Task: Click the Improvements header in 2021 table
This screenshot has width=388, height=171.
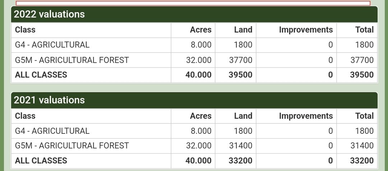Action: pyautogui.click(x=306, y=116)
